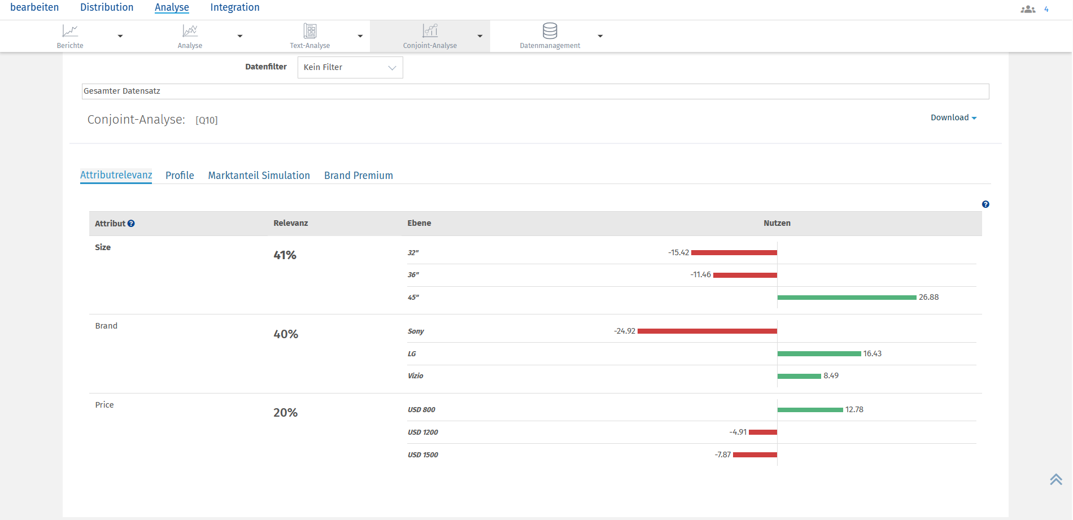
Task: Click the help icon beside Attribut
Action: point(131,224)
